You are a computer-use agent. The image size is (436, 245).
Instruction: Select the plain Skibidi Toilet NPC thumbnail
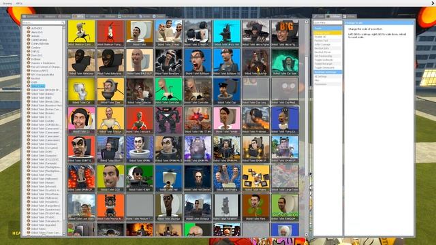point(139,33)
